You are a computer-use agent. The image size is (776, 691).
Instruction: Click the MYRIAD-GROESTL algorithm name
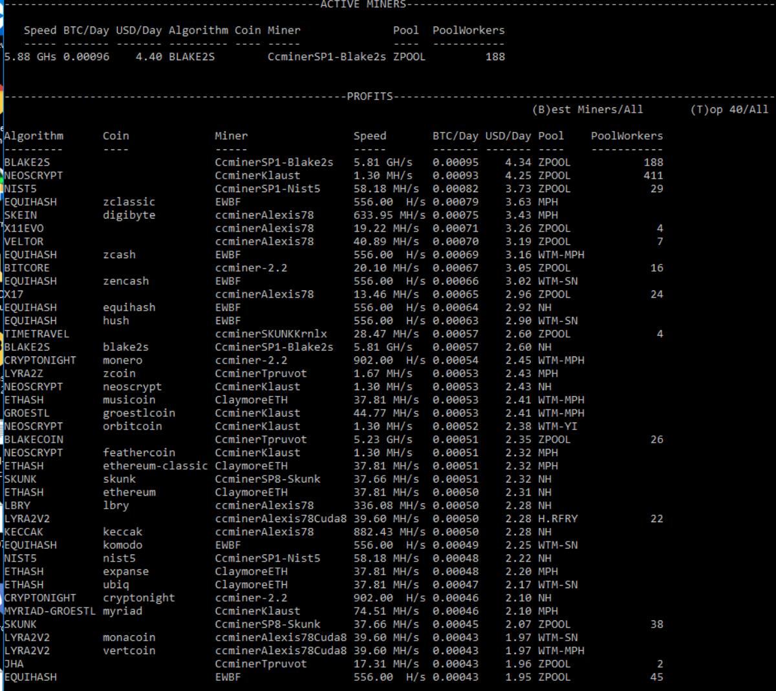(x=50, y=611)
